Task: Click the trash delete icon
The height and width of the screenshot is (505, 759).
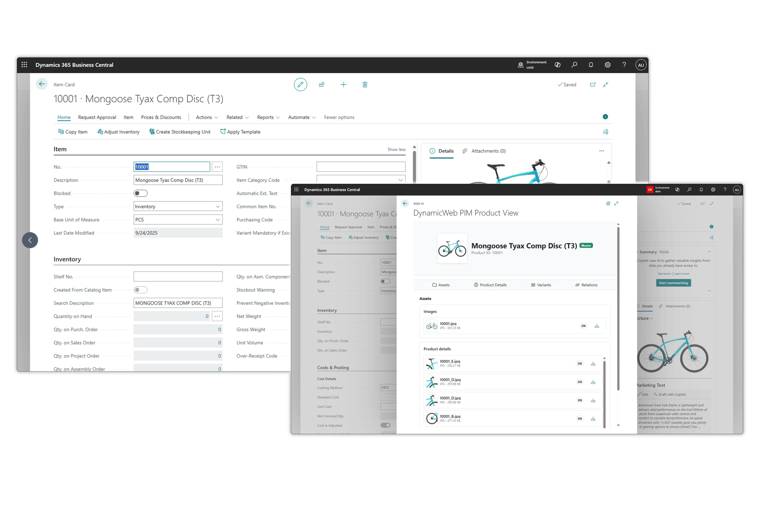Action: tap(365, 84)
